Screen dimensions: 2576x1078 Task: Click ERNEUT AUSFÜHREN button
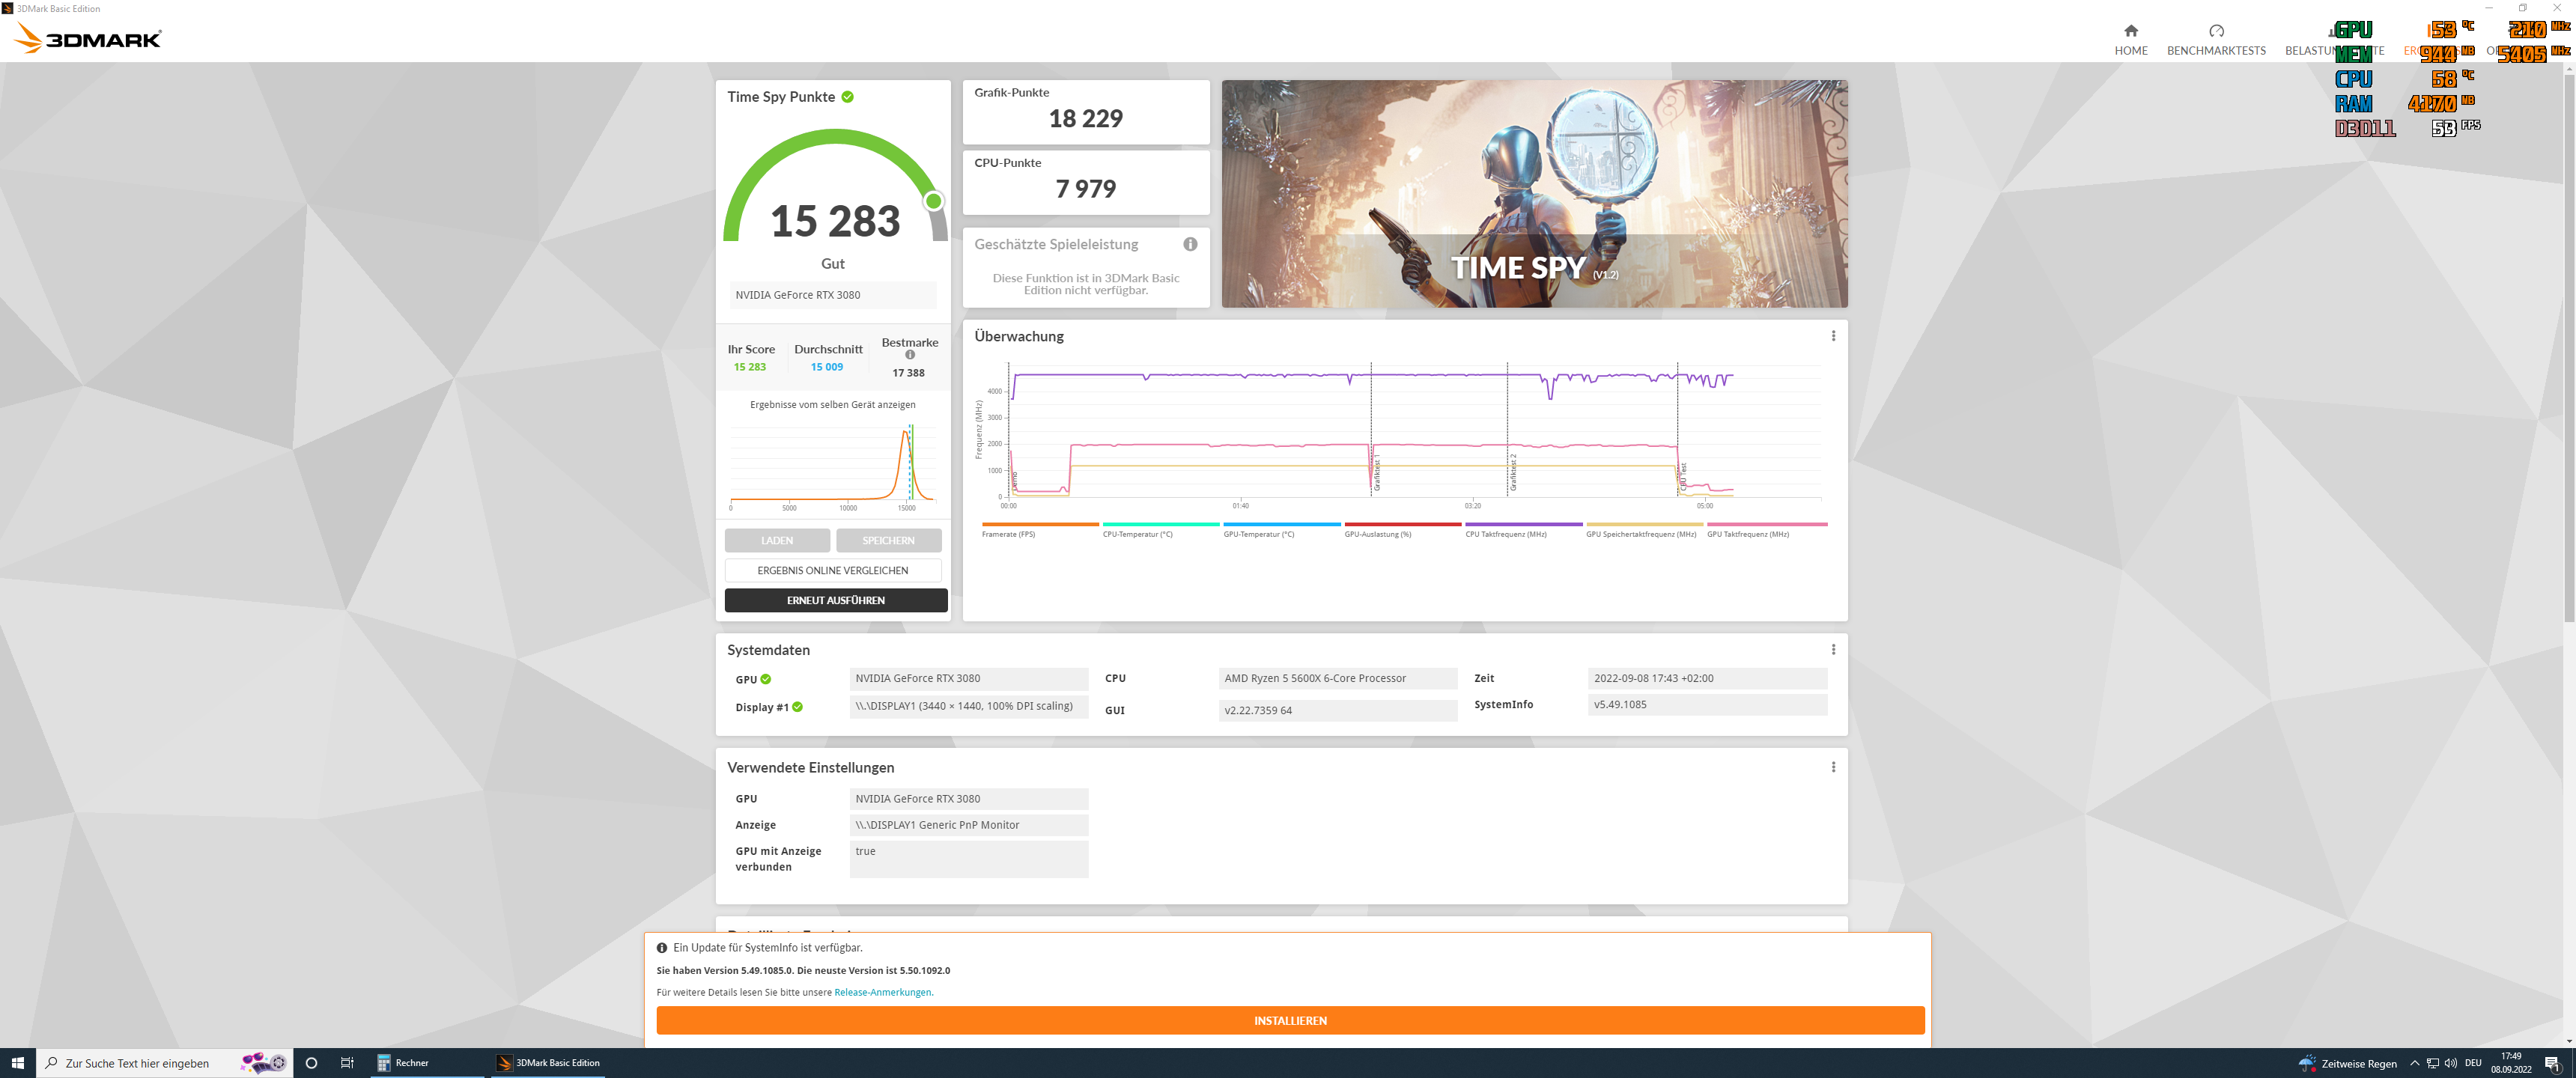(x=835, y=600)
